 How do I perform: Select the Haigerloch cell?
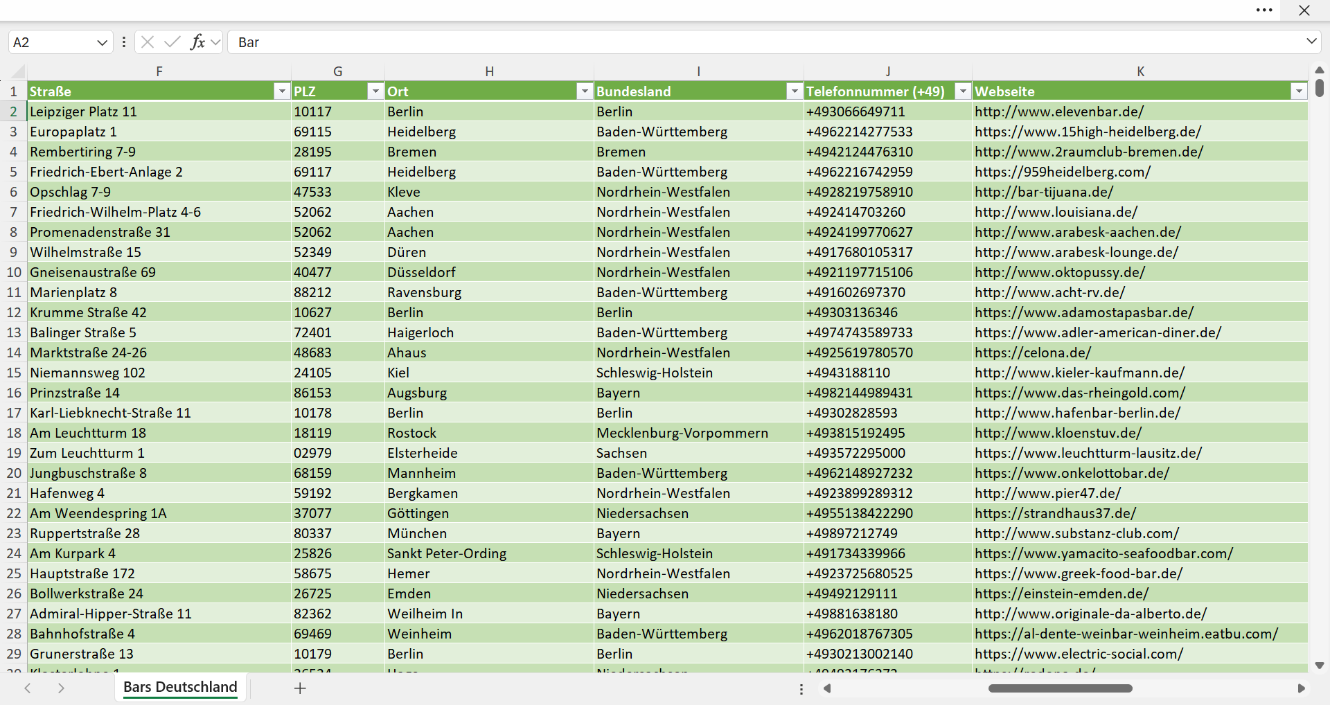coord(489,332)
